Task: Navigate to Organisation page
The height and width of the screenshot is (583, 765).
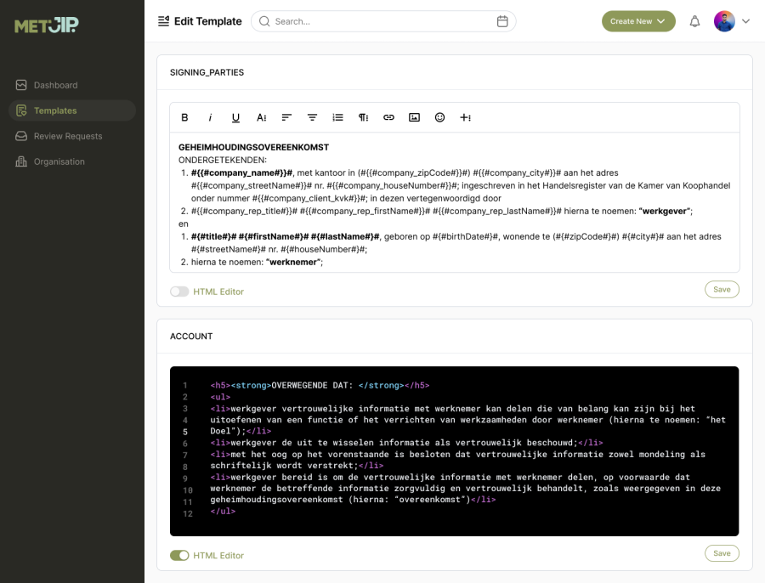Action: point(72,161)
